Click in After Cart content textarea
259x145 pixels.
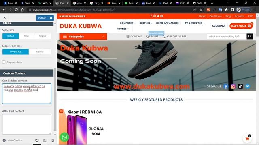coord(27,124)
